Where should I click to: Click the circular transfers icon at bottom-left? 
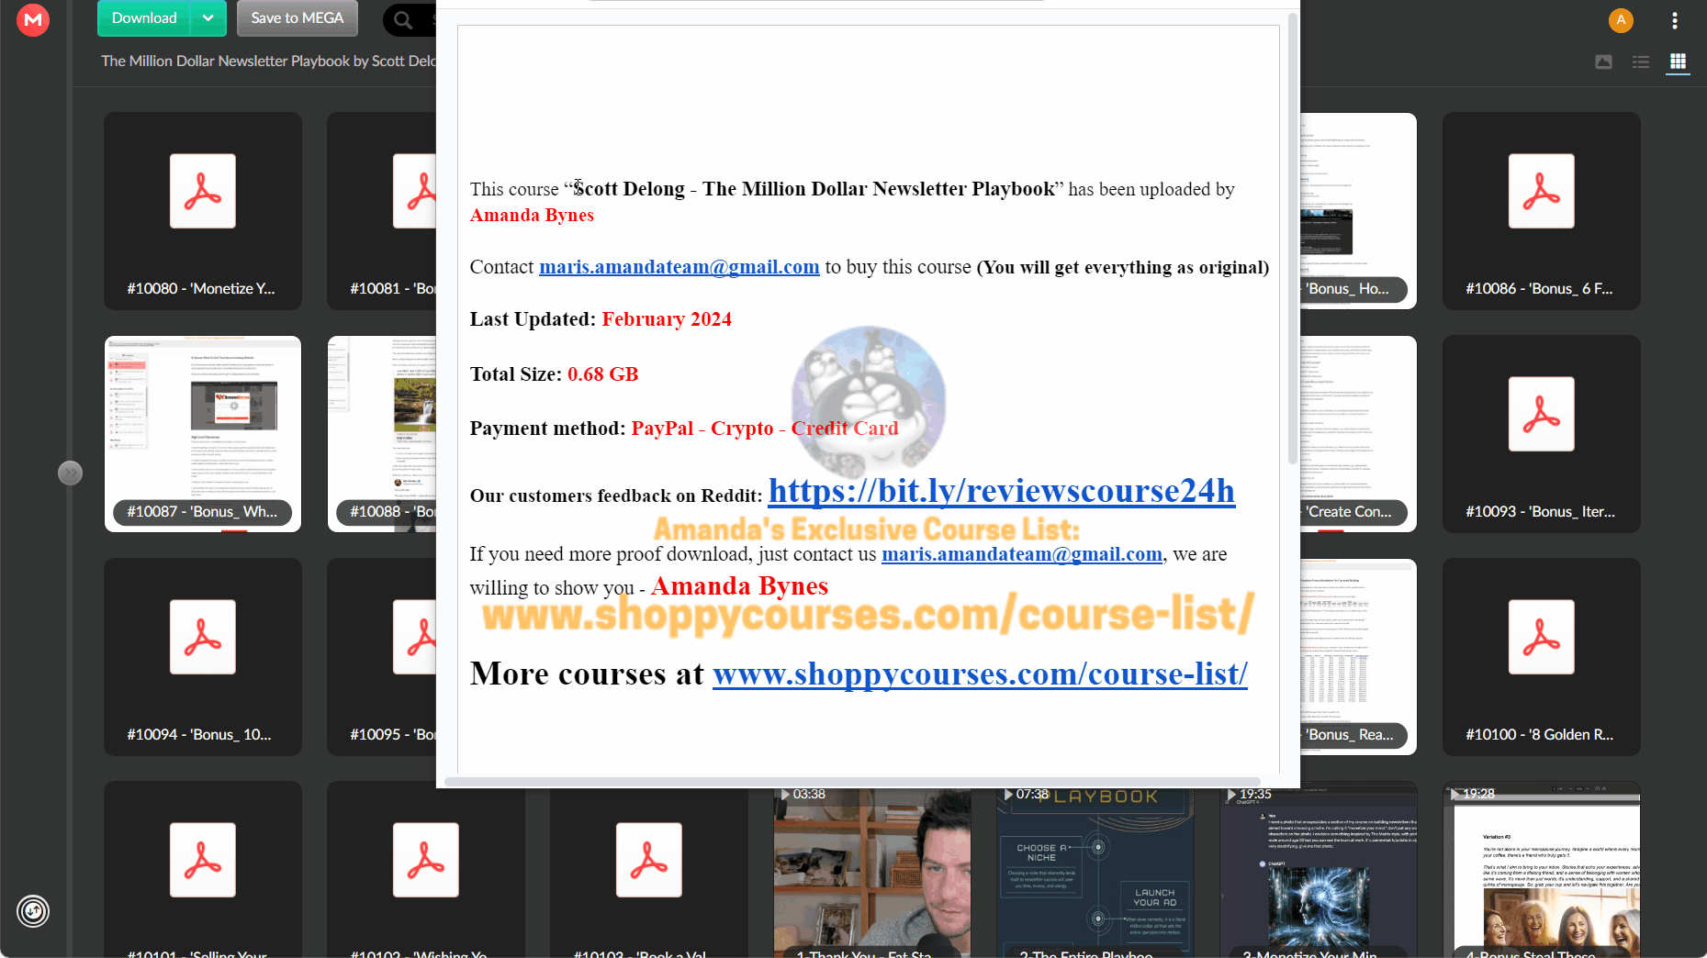pyautogui.click(x=33, y=911)
